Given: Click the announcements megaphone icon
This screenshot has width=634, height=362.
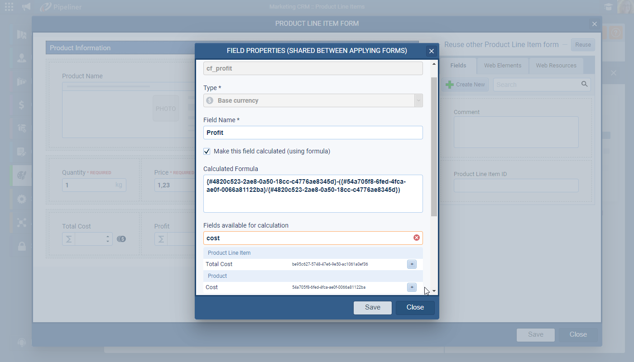Looking at the screenshot, I should [x=27, y=7].
